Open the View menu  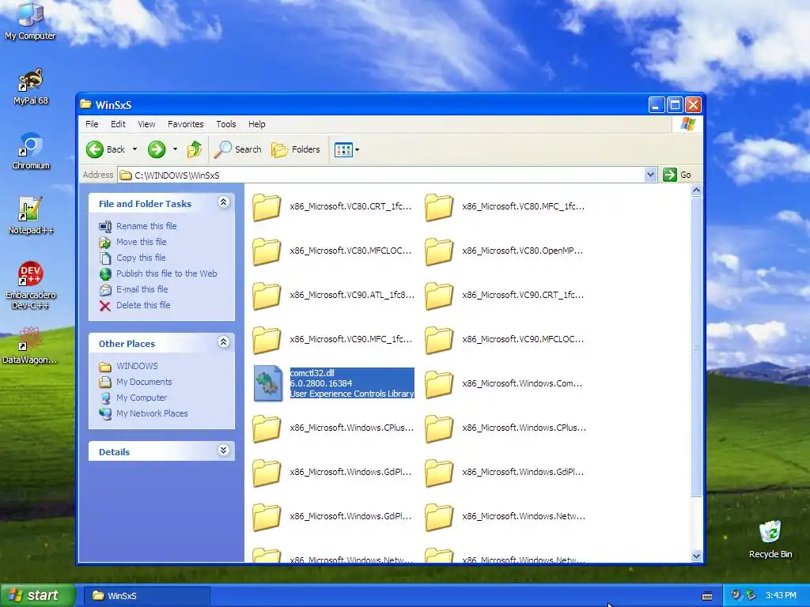[146, 124]
